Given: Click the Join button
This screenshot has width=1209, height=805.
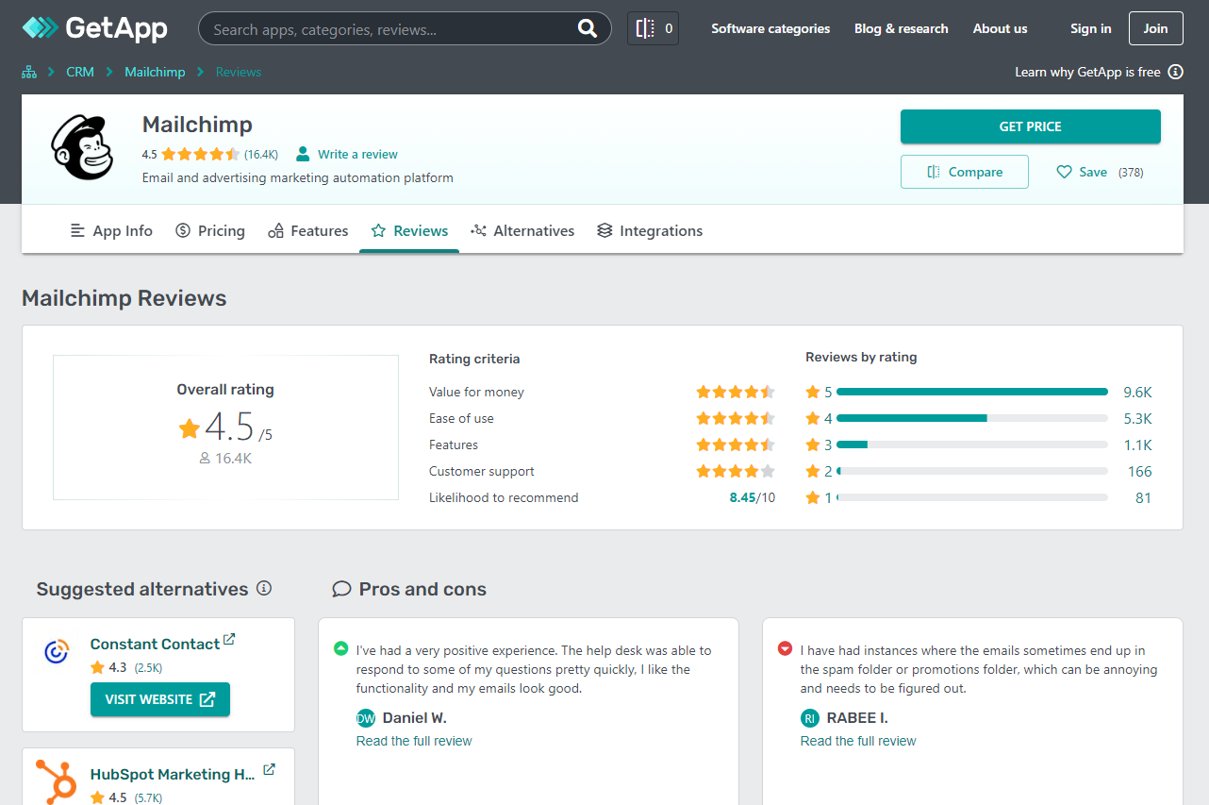Looking at the screenshot, I should point(1156,28).
